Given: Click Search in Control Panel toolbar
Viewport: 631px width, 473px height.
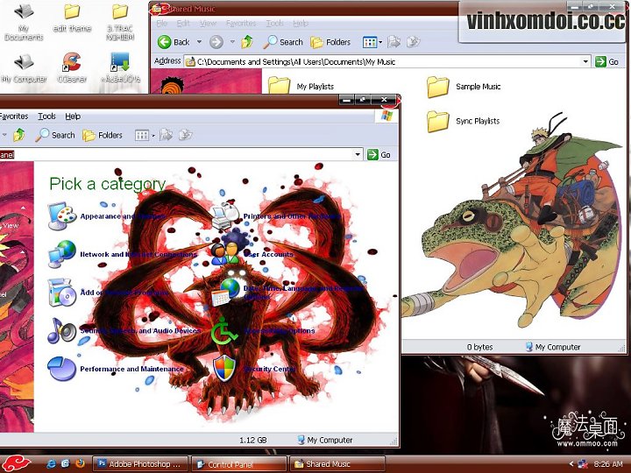Looking at the screenshot, I should pos(55,135).
